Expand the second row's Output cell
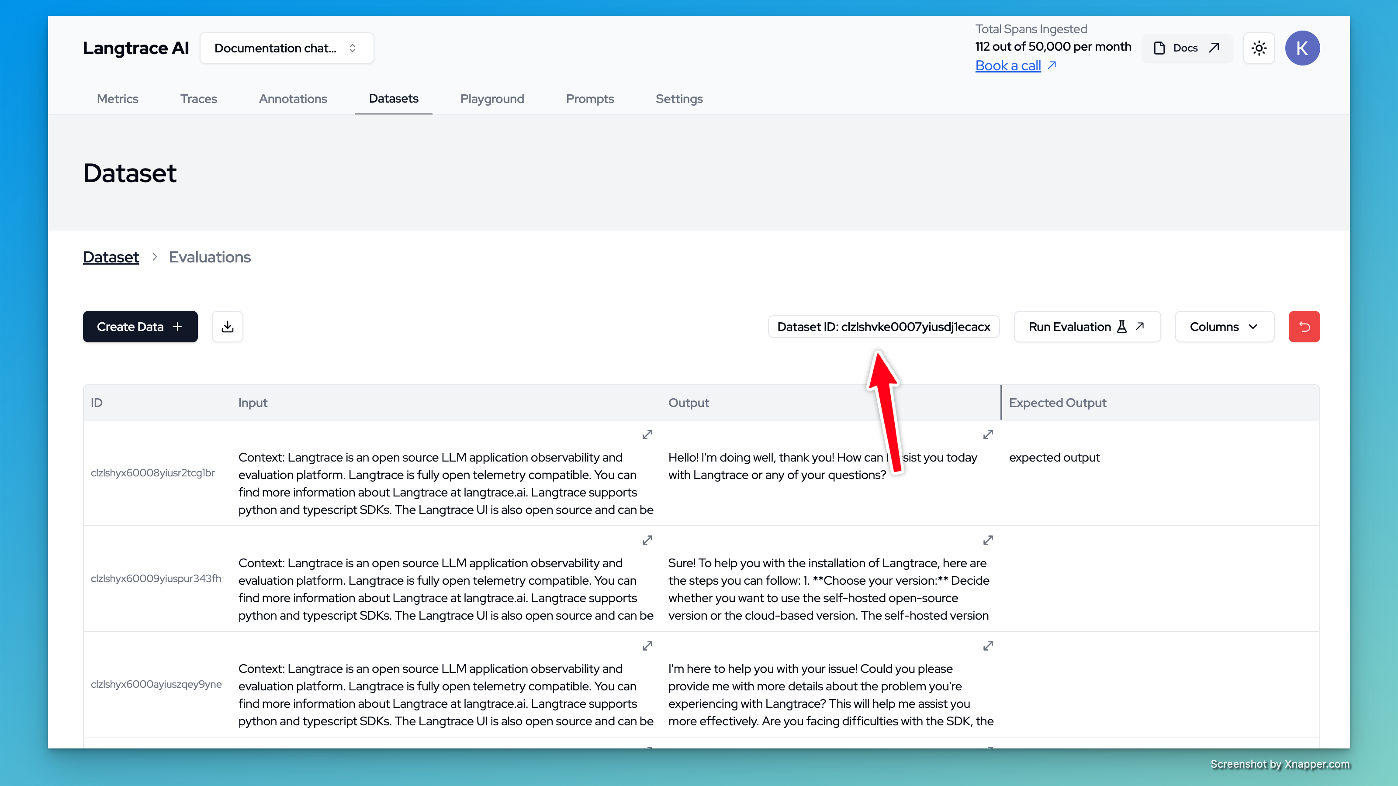This screenshot has width=1398, height=786. pos(988,540)
